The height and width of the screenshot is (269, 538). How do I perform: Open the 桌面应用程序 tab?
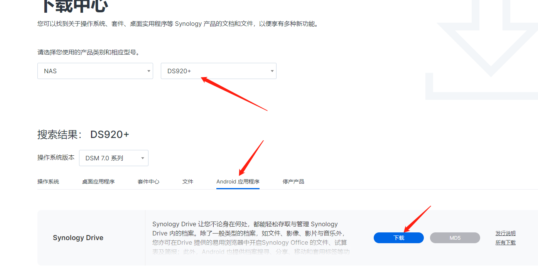[x=98, y=182]
